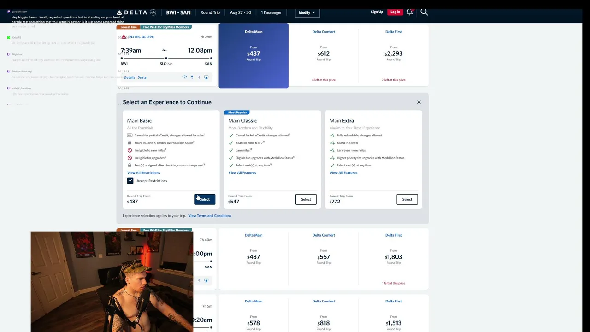
Task: Click the power icon on the 7h 40m flight
Action: [x=199, y=280]
